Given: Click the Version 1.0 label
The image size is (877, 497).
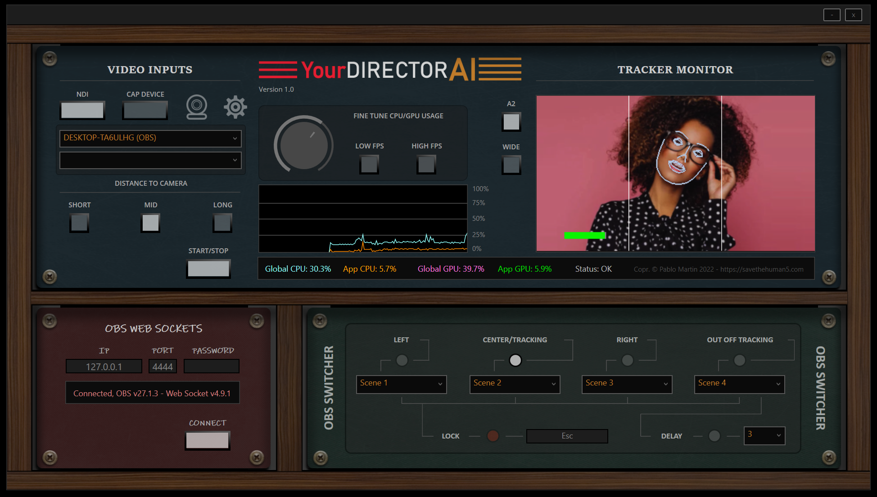Looking at the screenshot, I should coord(276,90).
